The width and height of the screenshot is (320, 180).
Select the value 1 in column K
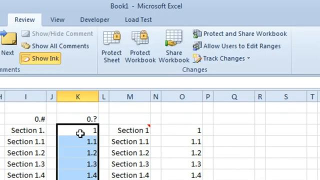(78, 130)
